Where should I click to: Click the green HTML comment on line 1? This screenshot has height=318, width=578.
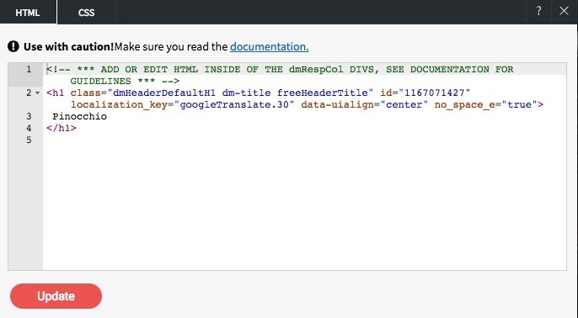pos(280,75)
